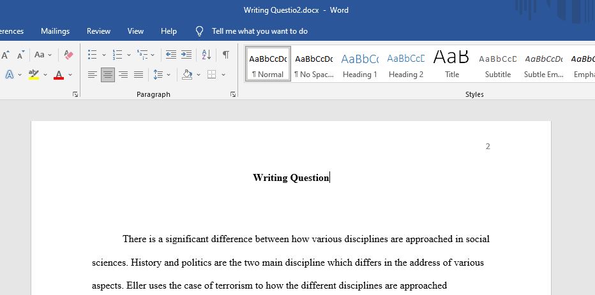Justify paragraph text
This screenshot has height=295, width=595.
139,75
